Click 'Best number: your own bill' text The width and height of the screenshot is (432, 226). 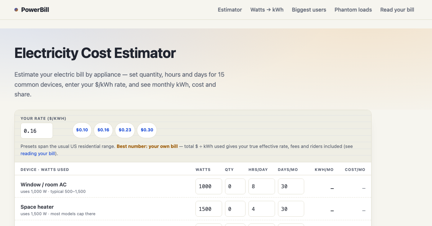tap(147, 146)
